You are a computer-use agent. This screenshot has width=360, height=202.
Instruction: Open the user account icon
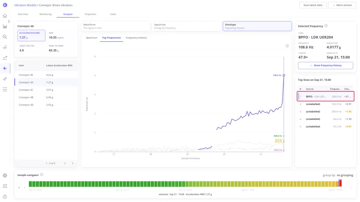[5, 197]
